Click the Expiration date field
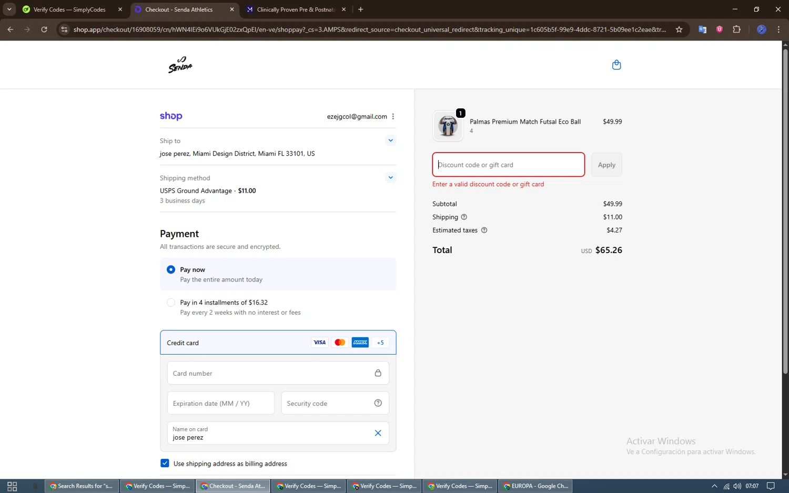The image size is (789, 493). (221, 403)
